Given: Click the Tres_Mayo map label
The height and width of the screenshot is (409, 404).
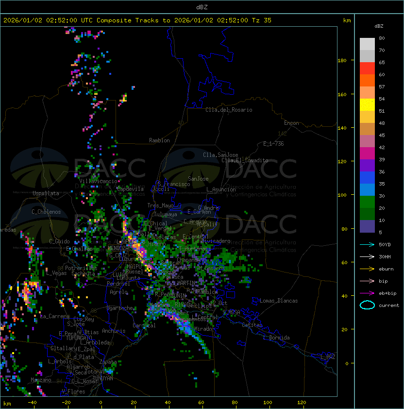Looking at the screenshot, I should tap(160, 205).
